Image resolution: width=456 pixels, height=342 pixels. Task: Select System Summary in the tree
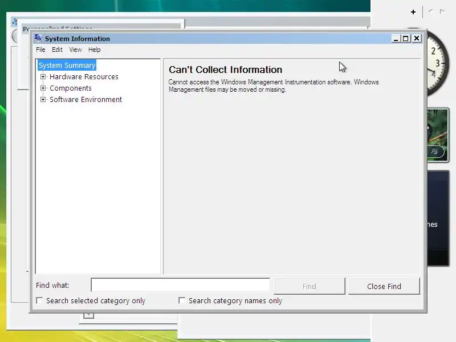tap(67, 65)
